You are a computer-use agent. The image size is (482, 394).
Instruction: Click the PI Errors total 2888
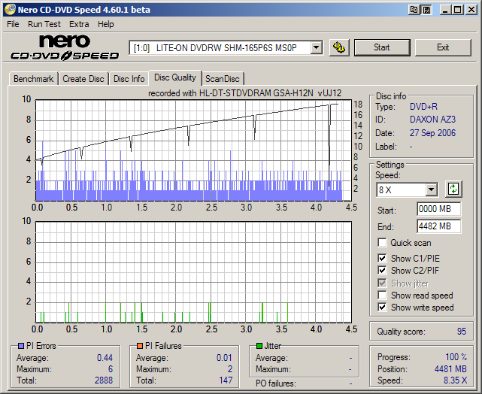point(104,380)
